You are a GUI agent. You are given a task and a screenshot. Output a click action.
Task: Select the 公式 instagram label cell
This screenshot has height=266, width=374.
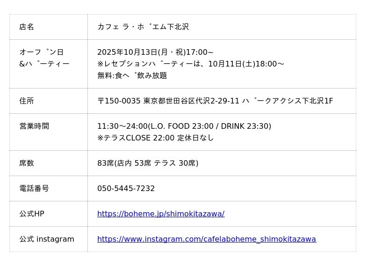49,239
